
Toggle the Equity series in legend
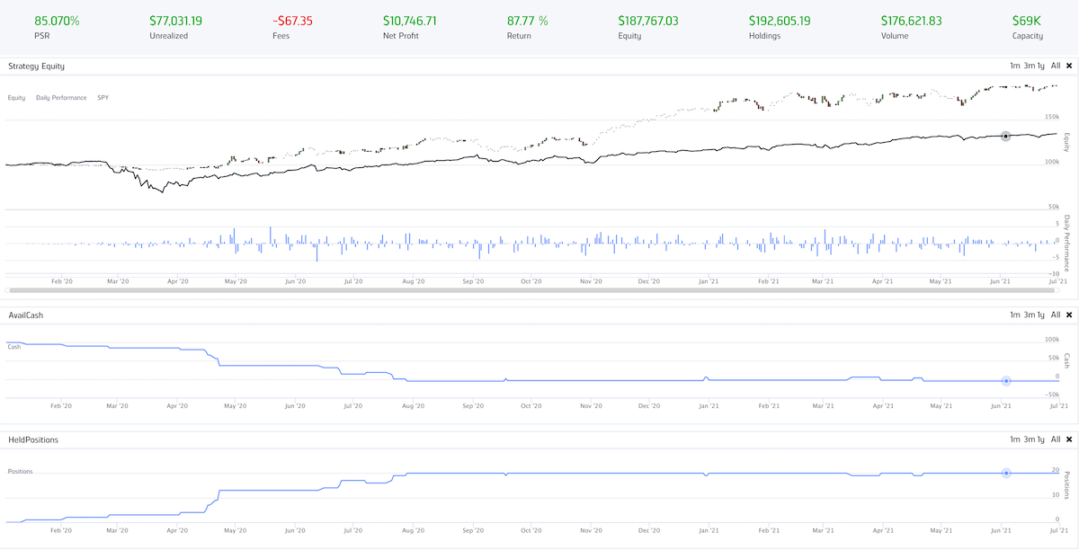tap(16, 98)
